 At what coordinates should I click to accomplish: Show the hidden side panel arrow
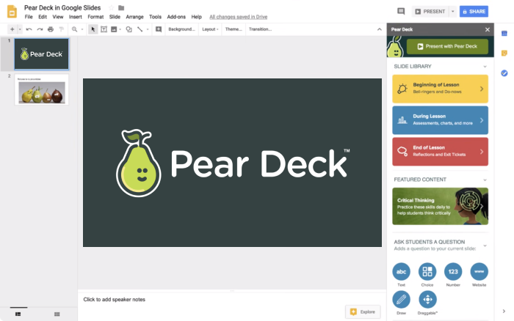[x=504, y=311]
